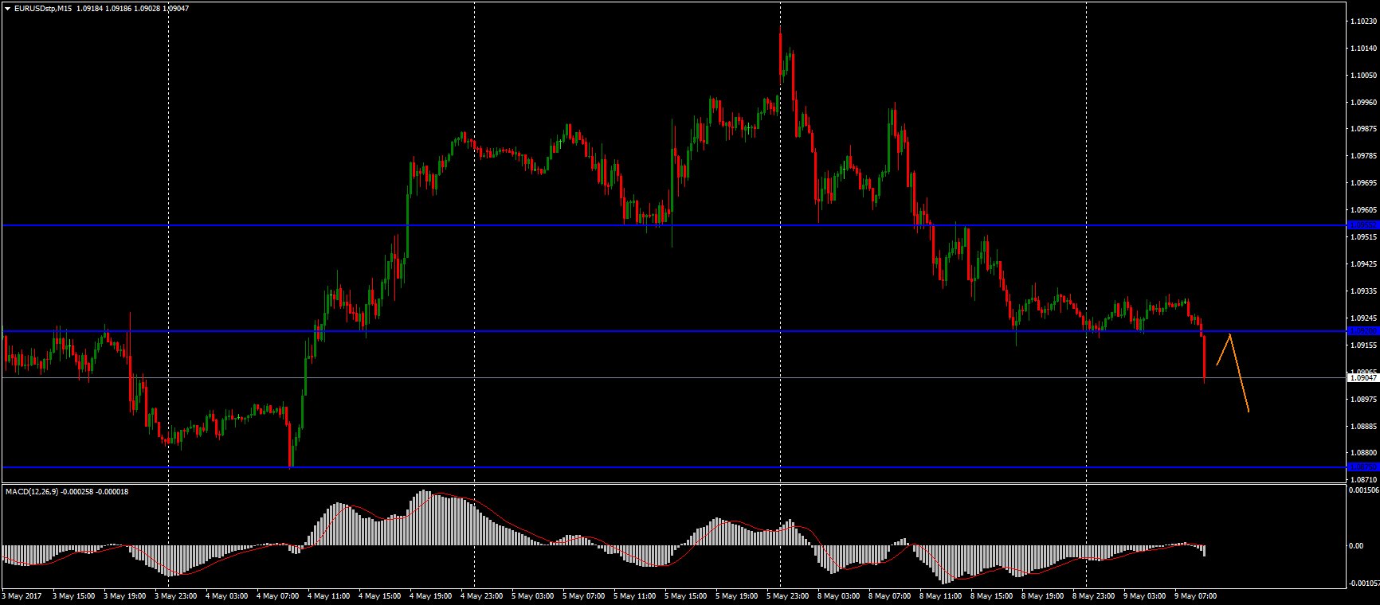
Task: Click the EURUSDstp,M15 chart title text
Action: (x=44, y=8)
